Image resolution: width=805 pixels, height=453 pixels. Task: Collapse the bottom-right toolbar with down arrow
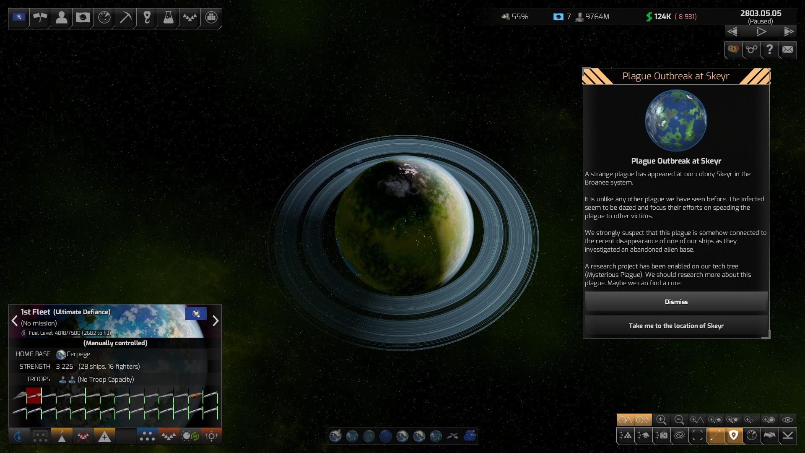tap(787, 436)
